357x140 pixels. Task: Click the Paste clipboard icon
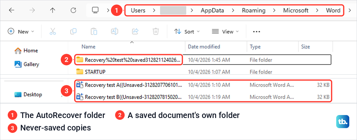94,32
